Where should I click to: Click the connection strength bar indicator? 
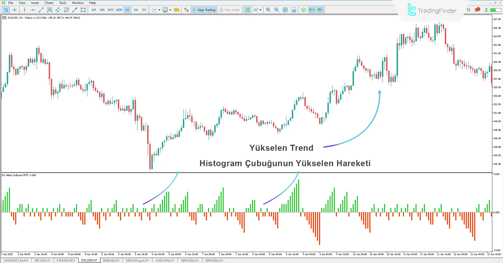496,10
